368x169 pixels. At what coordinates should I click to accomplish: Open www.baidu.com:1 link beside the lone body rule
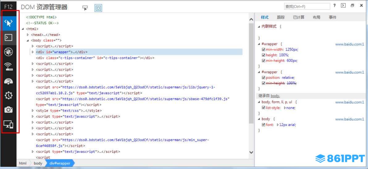click(x=349, y=119)
